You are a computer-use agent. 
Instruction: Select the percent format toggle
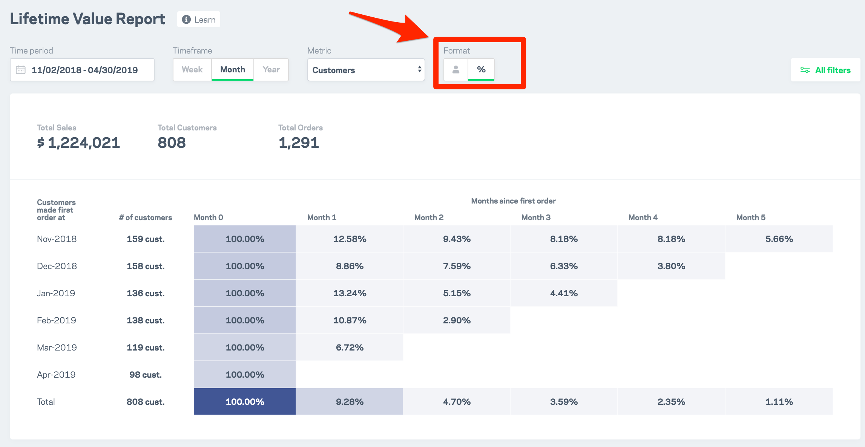[481, 70]
